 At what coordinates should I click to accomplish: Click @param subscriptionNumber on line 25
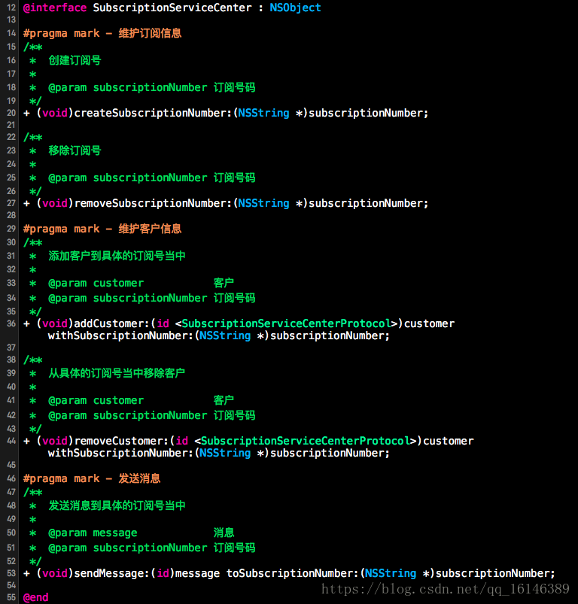127,178
